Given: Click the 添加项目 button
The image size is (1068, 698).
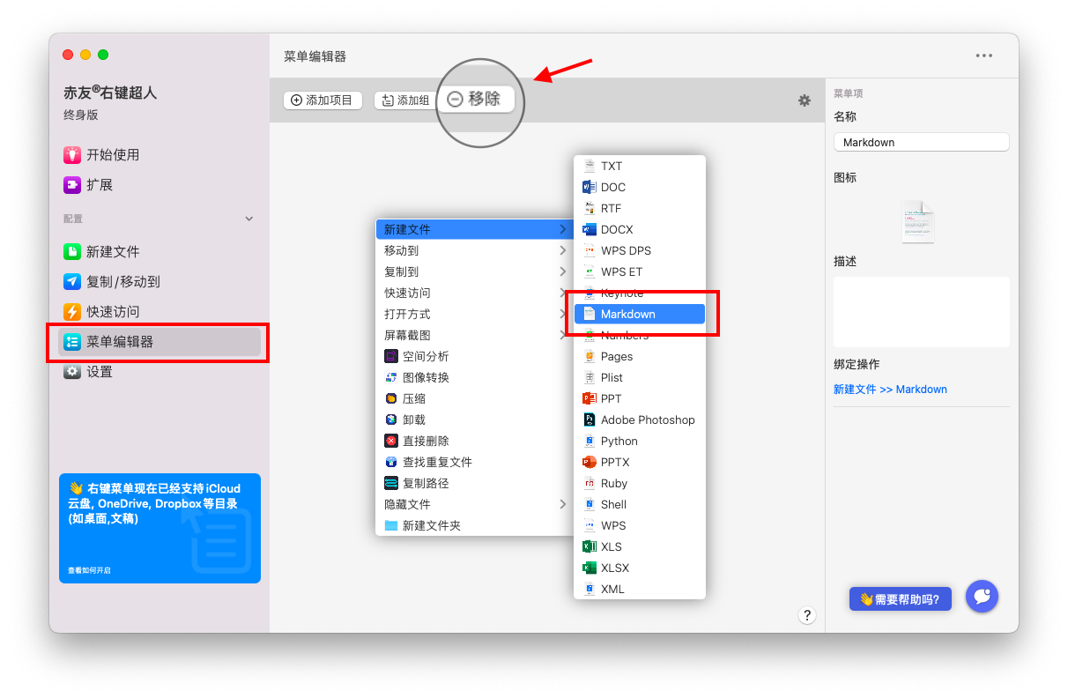Looking at the screenshot, I should (x=323, y=100).
